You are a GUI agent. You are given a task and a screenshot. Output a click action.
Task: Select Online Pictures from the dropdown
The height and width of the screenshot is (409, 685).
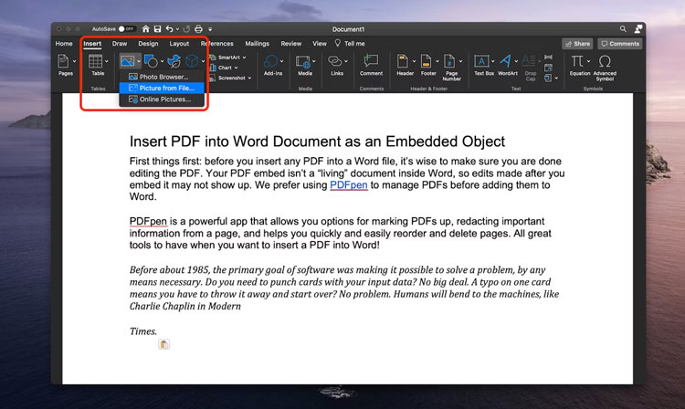pyautogui.click(x=164, y=99)
